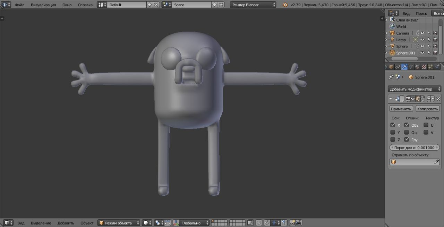
Task: Hide Sphere using its eye icon
Action: (422, 46)
